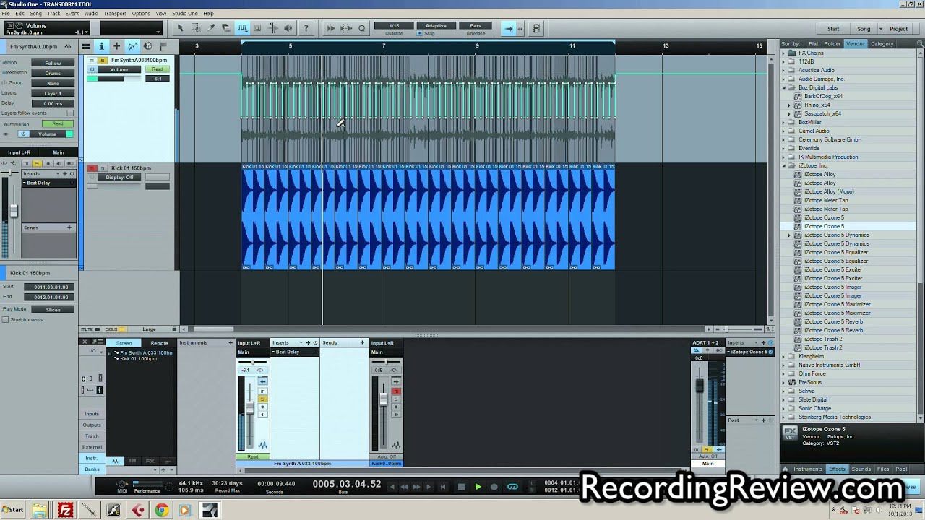Click the Delay 0.00 ms field
The width and height of the screenshot is (925, 520).
pos(53,103)
